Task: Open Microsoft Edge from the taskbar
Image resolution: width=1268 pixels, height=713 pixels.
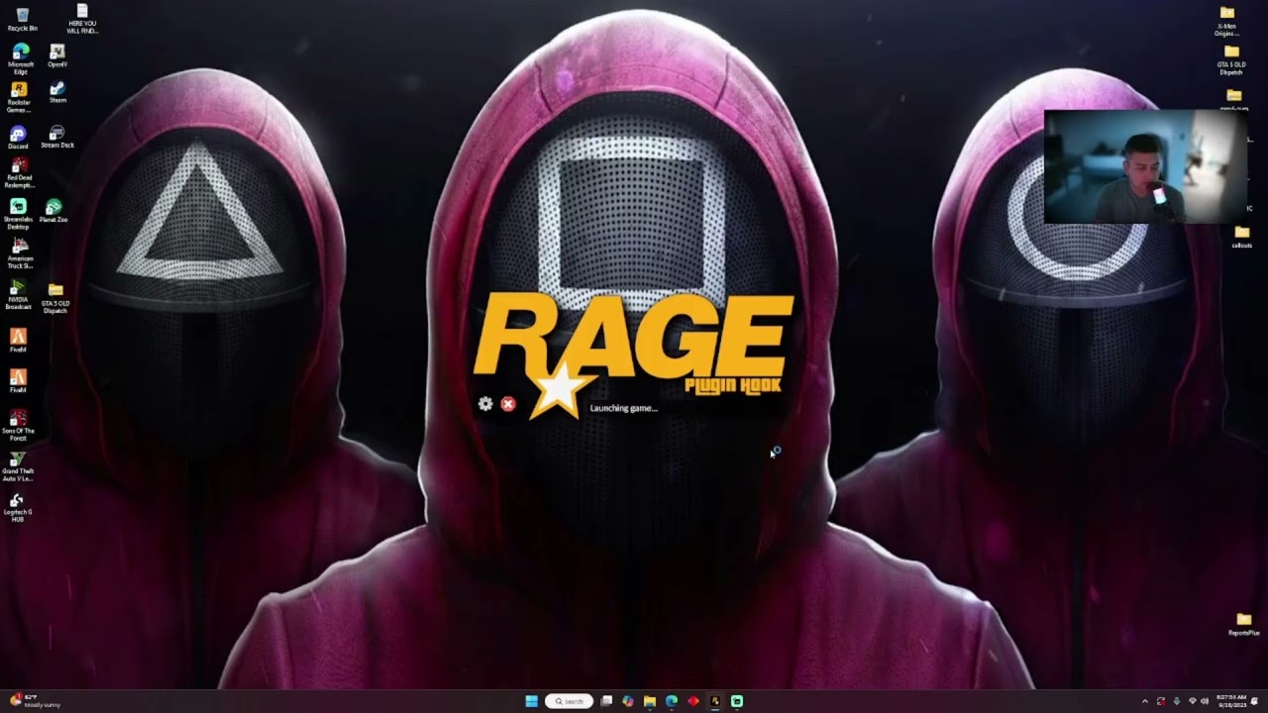Action: click(x=672, y=701)
